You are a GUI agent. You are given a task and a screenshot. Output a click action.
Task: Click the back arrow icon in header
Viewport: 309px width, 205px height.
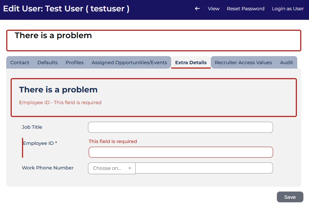tap(197, 8)
